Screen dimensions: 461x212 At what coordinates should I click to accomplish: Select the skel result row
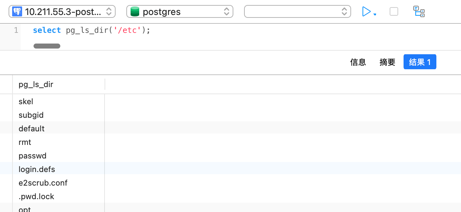point(26,101)
